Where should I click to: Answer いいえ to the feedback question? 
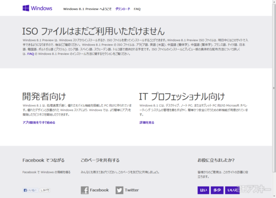pos(232,190)
